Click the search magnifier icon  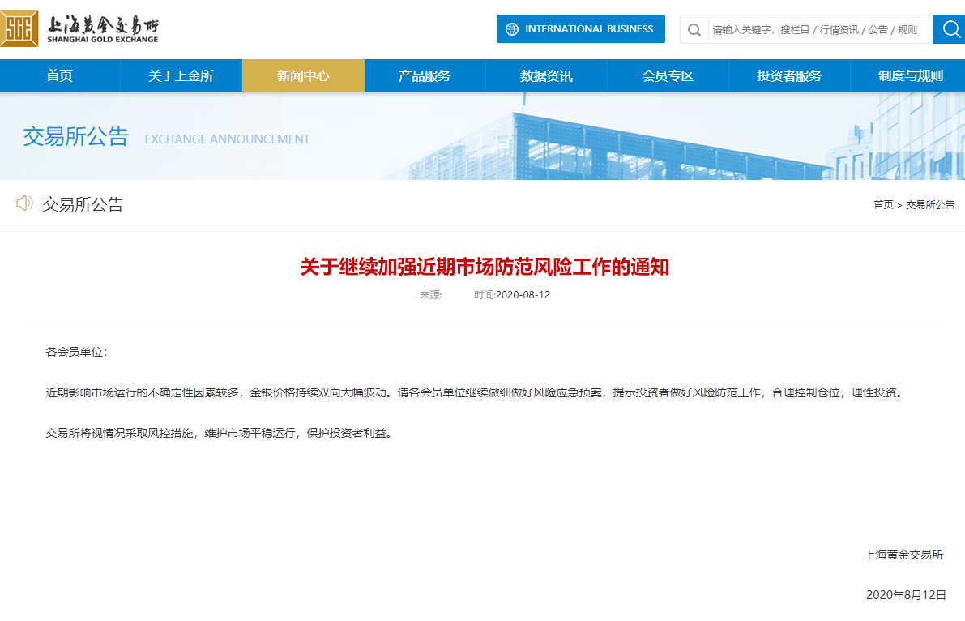tap(694, 29)
